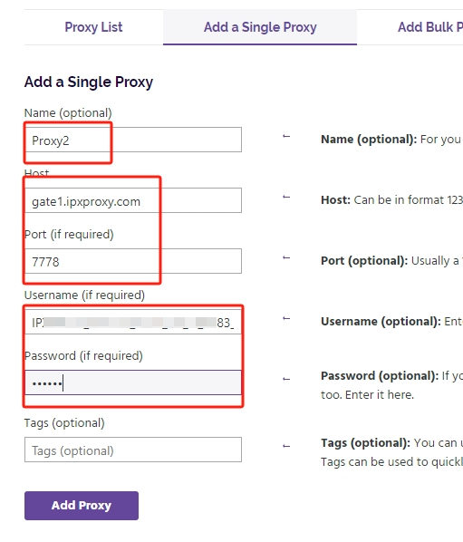The image size is (463, 542).
Task: Switch to the Proxy List tab
Action: tap(93, 27)
